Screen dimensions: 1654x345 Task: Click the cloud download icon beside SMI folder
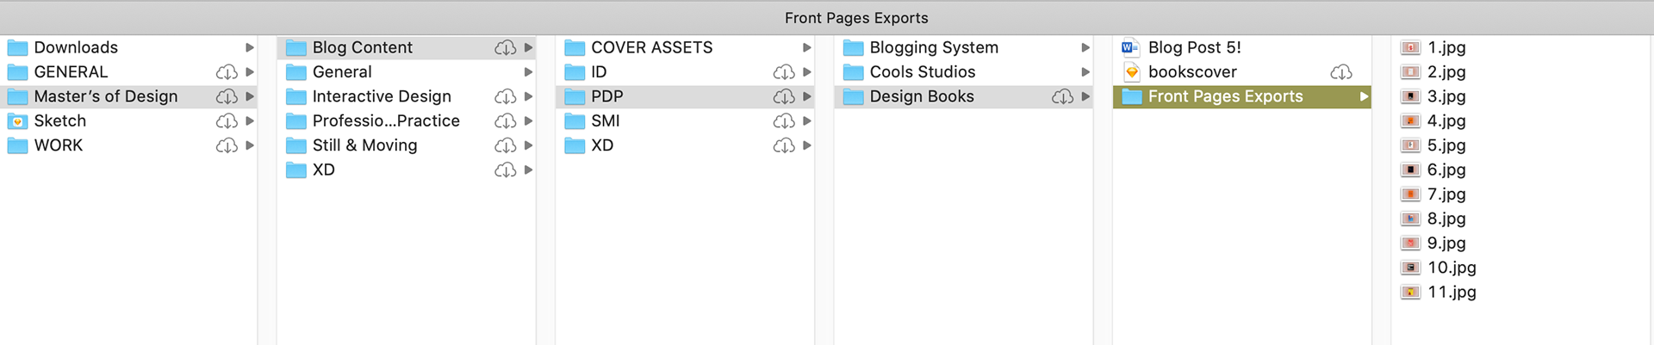(784, 121)
